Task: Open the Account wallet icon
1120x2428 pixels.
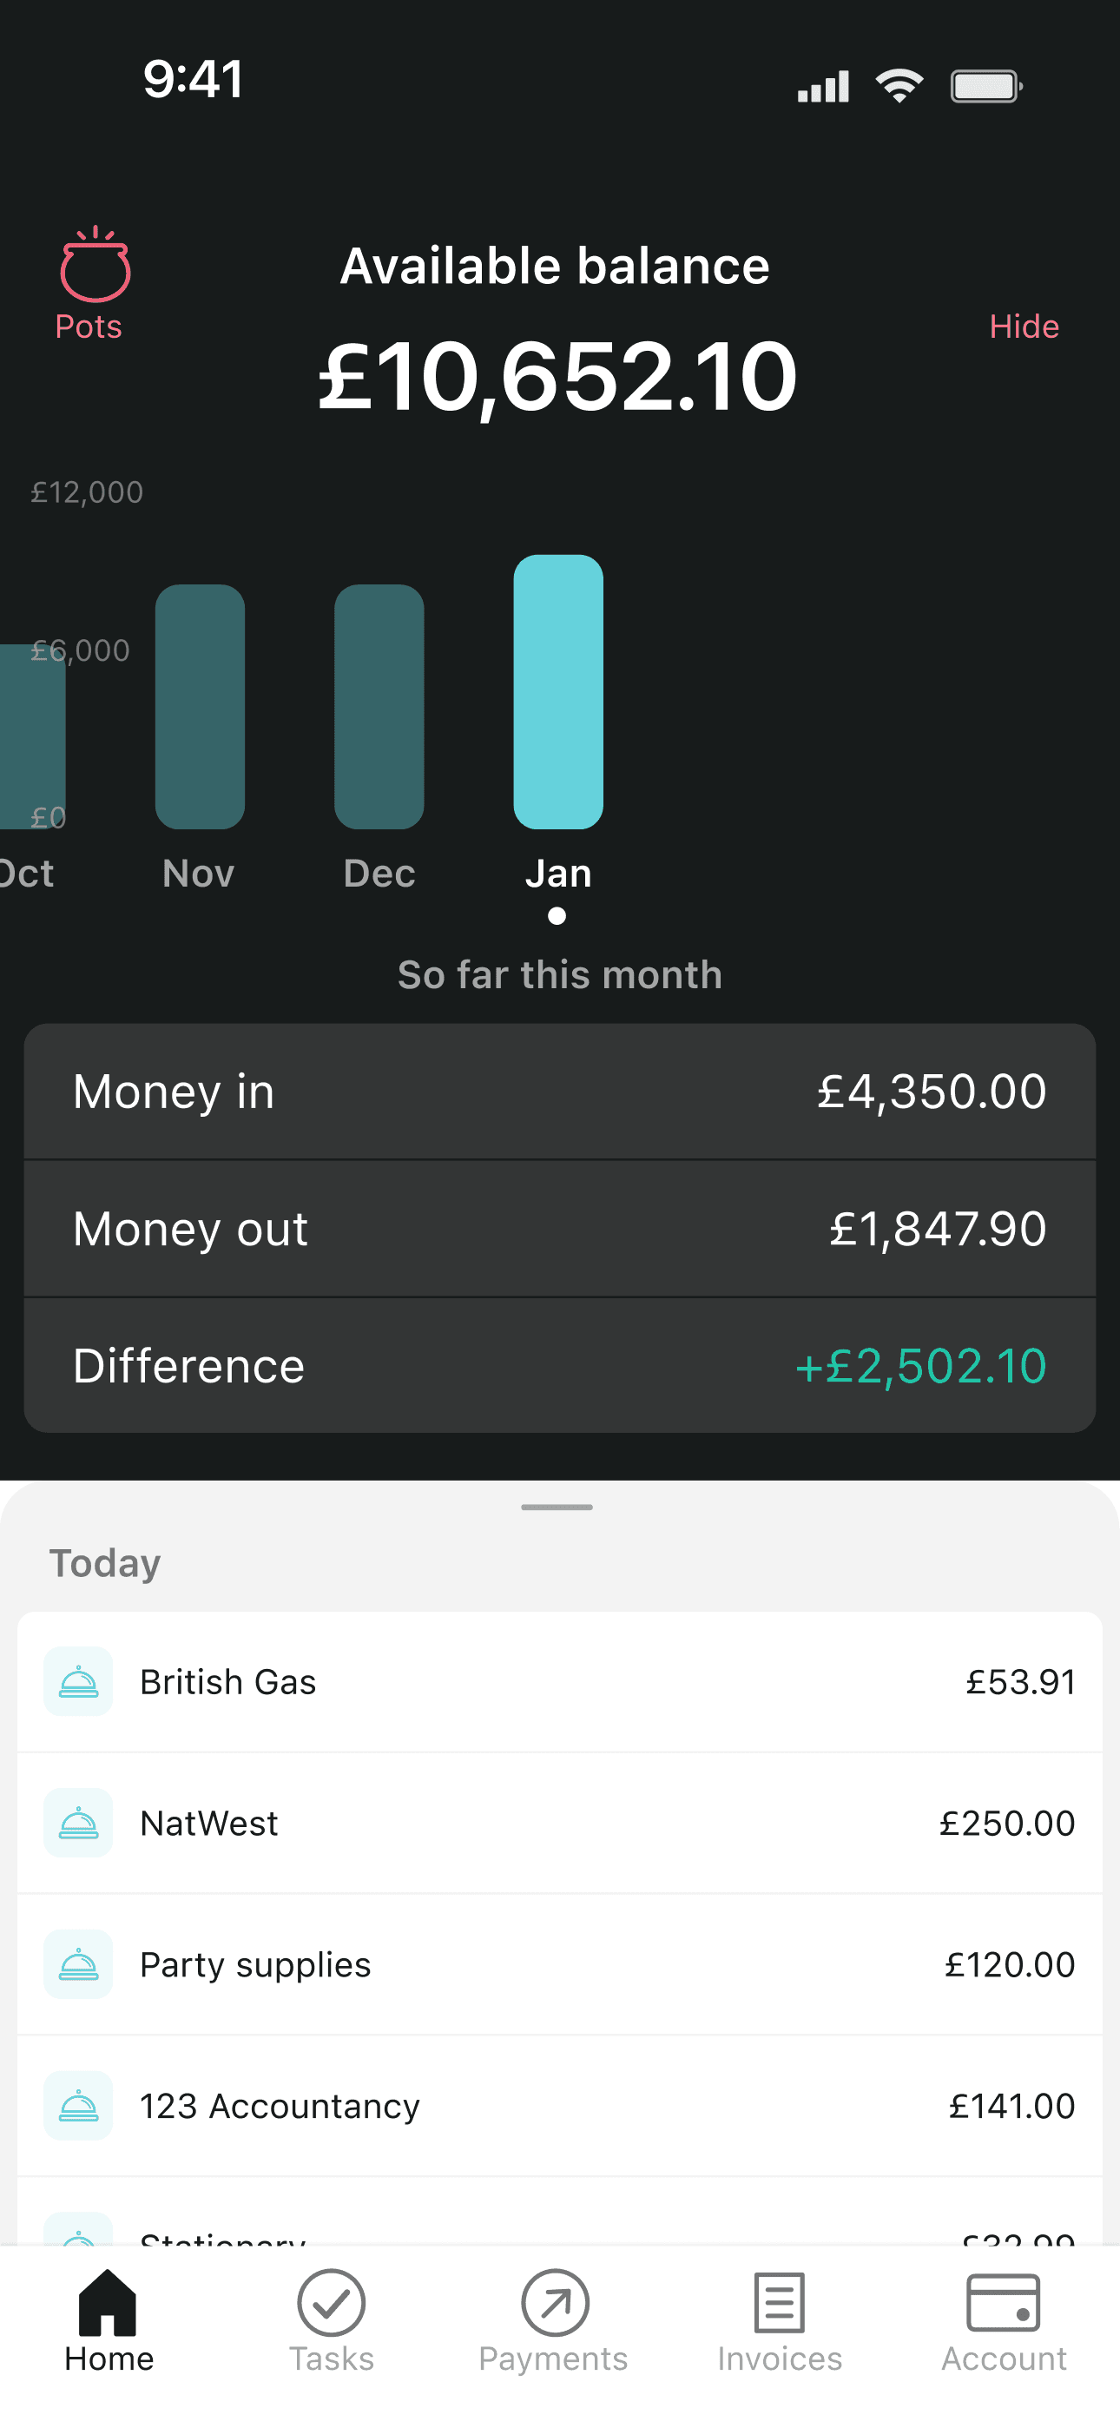Action: tap(1003, 2302)
